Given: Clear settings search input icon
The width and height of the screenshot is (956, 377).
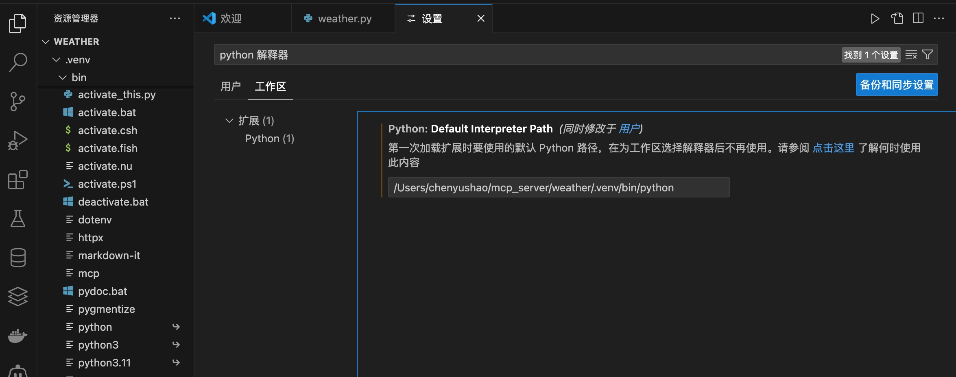Looking at the screenshot, I should [911, 54].
